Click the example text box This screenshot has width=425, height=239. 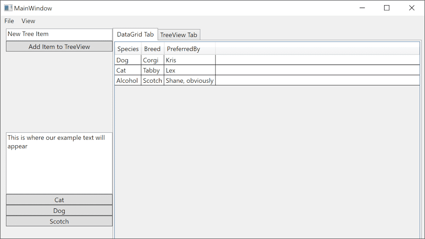pos(59,163)
